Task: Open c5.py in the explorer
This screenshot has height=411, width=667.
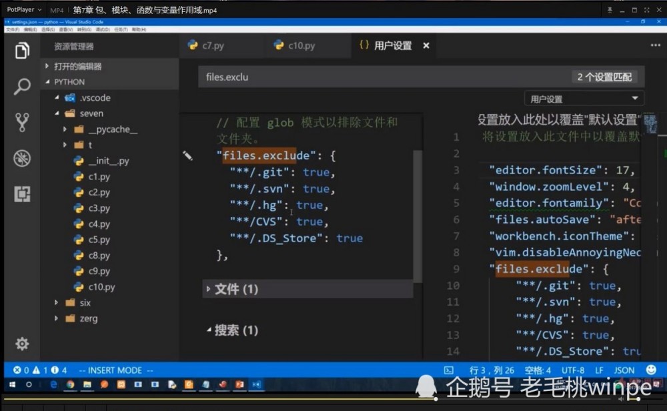Action: pyautogui.click(x=99, y=240)
